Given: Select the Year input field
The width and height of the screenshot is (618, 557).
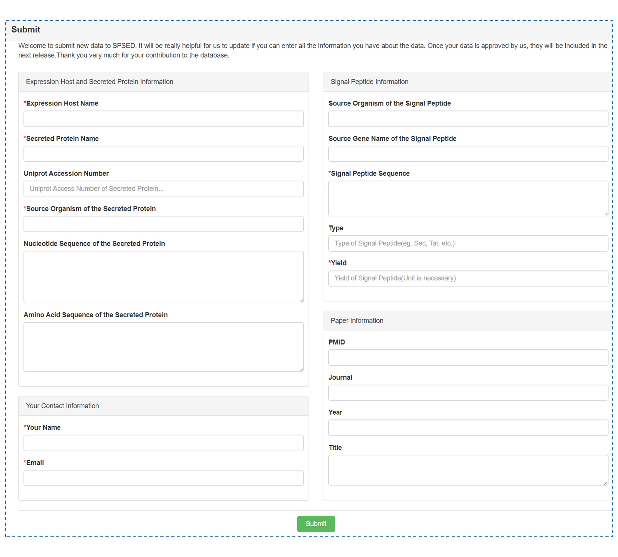Looking at the screenshot, I should coord(468,428).
